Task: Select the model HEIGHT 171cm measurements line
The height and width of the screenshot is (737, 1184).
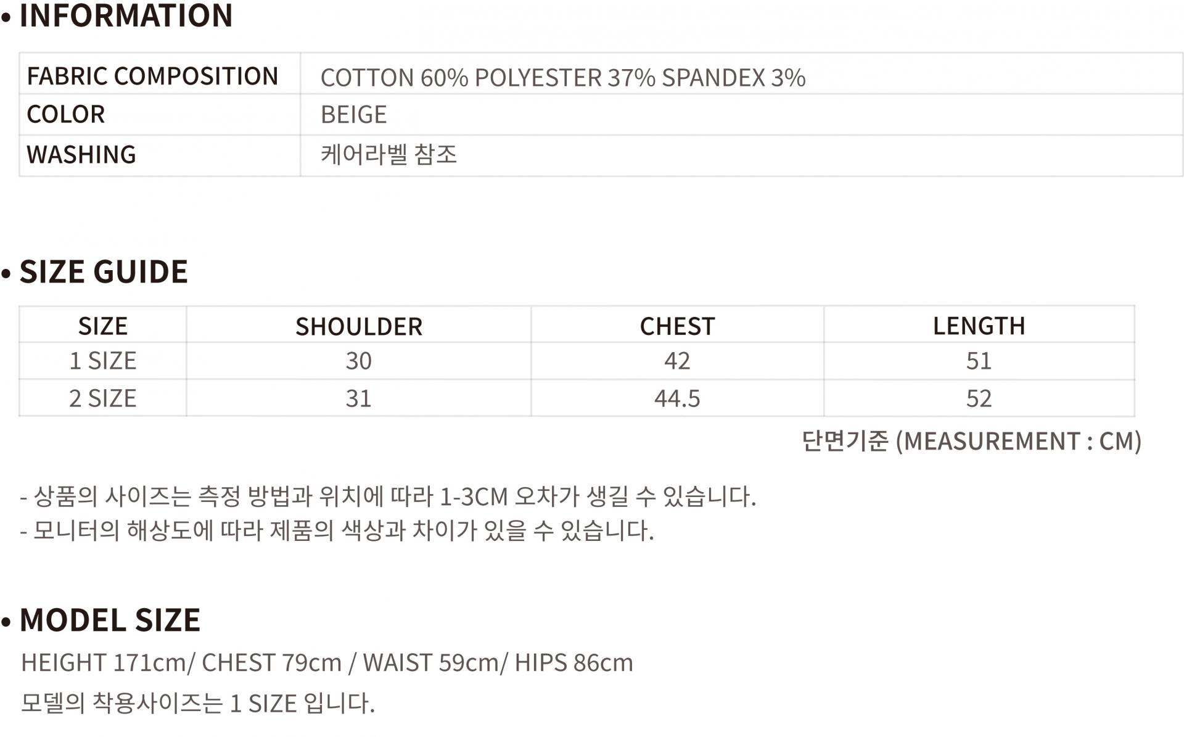Action: [x=327, y=663]
